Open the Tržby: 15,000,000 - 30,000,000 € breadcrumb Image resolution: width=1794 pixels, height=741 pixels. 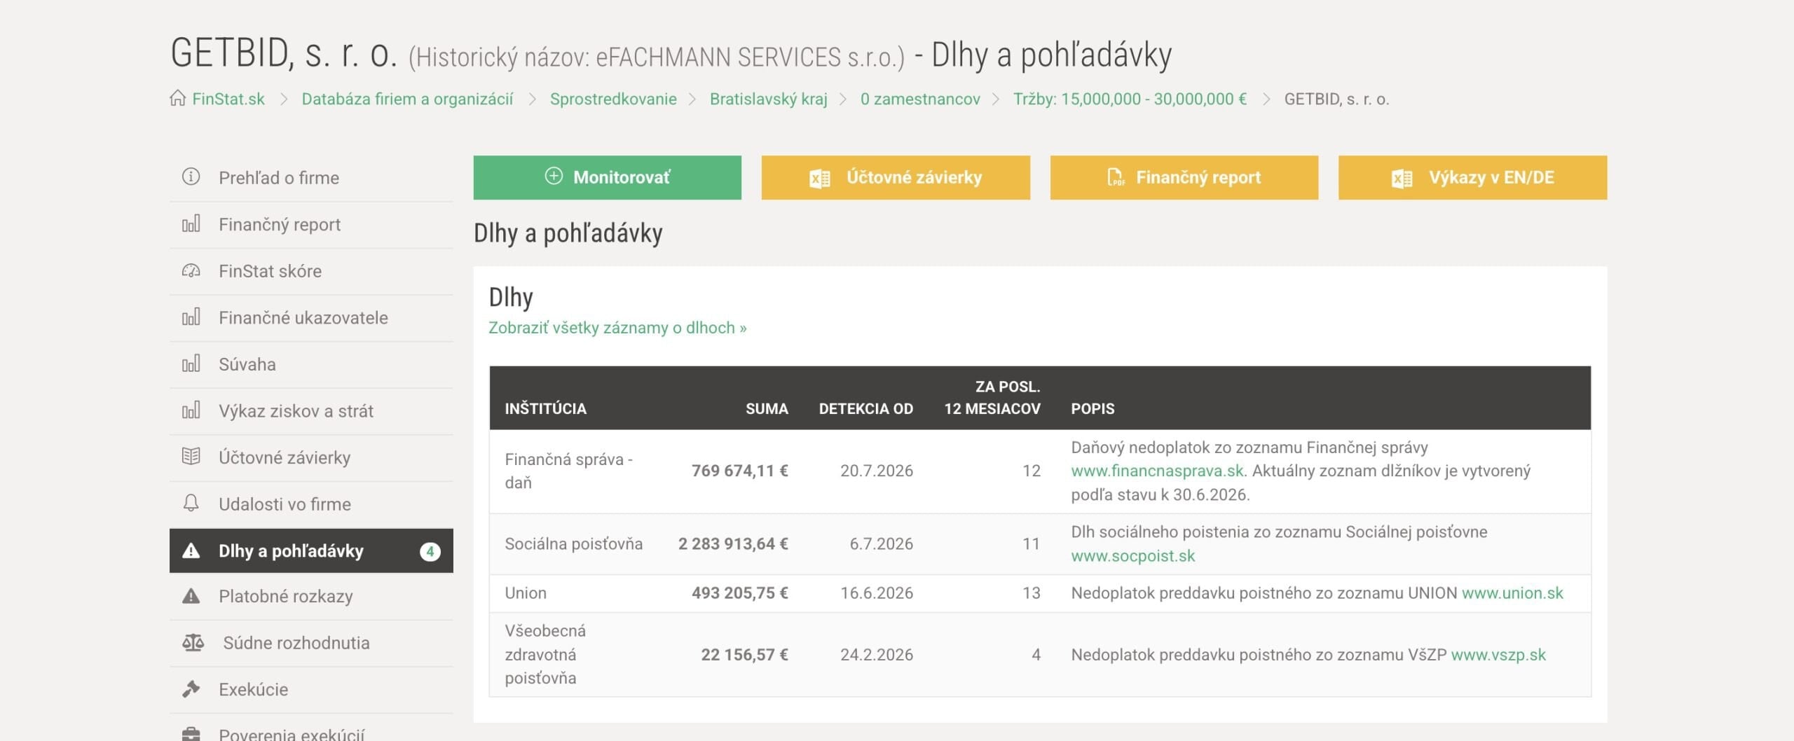tap(1130, 99)
